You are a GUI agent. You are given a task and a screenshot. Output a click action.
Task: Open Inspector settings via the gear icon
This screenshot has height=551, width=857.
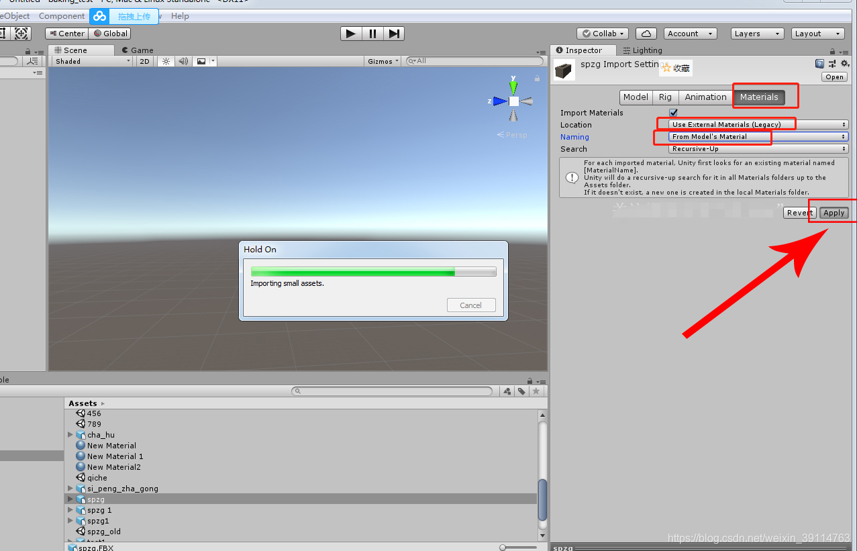click(x=844, y=63)
